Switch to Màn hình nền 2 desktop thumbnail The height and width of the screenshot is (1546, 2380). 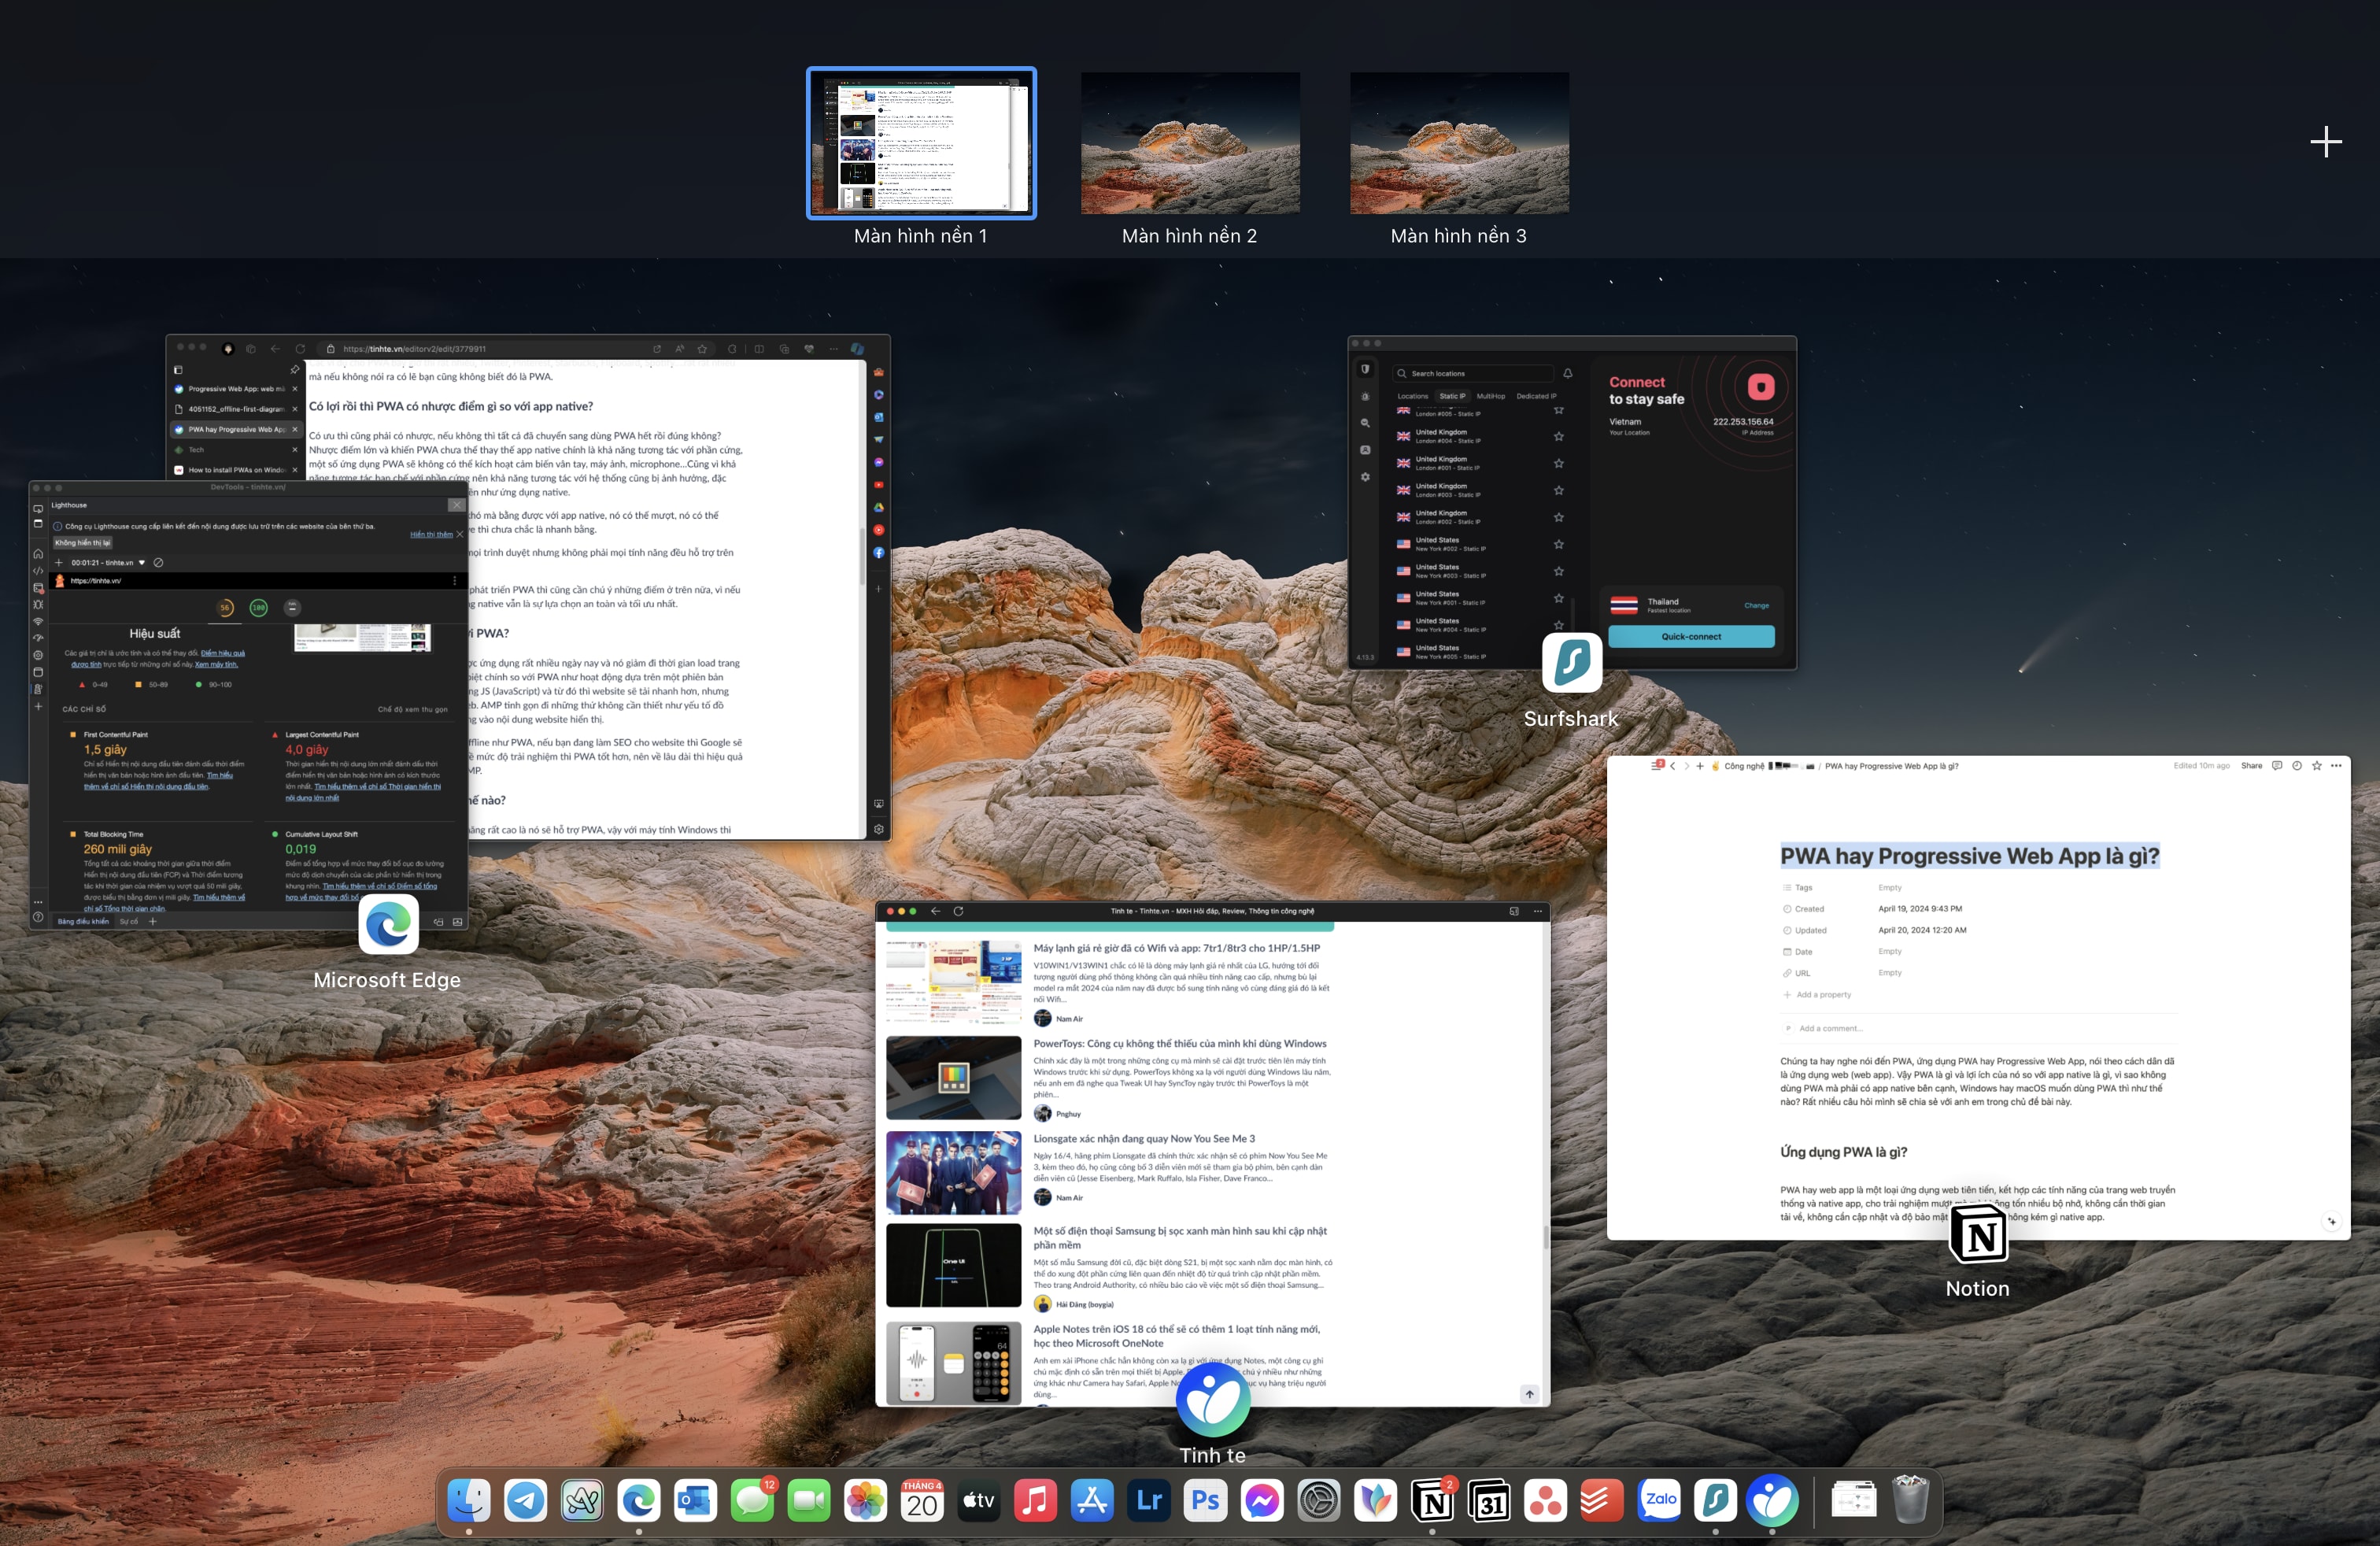pyautogui.click(x=1190, y=143)
